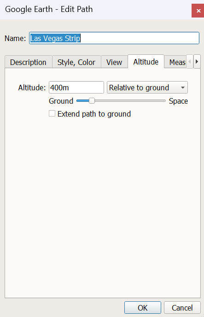Open the Style, Color tab

tap(76, 62)
